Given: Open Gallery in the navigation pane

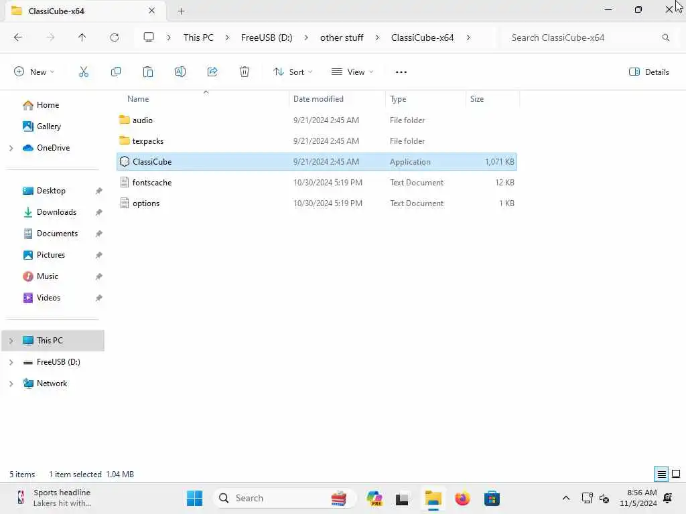Looking at the screenshot, I should (48, 126).
